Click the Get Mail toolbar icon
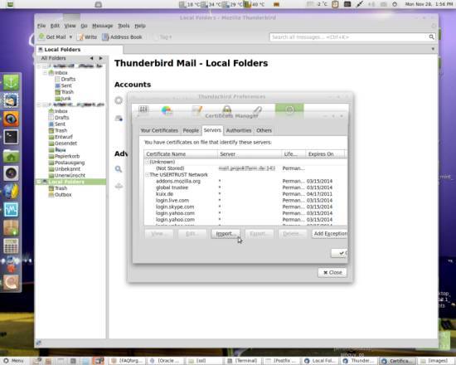 pos(42,37)
